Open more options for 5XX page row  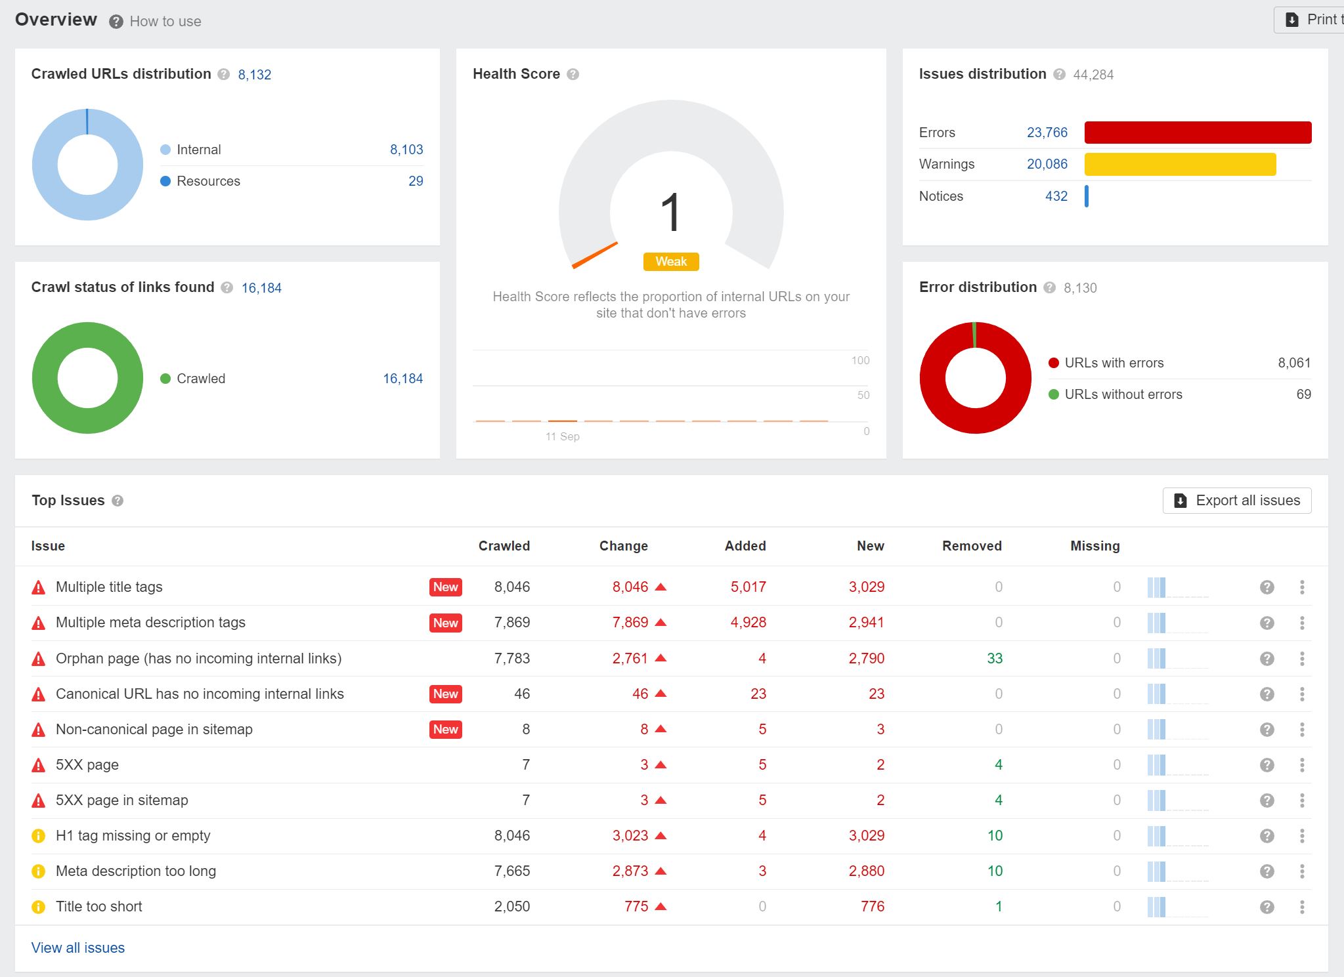tap(1302, 765)
